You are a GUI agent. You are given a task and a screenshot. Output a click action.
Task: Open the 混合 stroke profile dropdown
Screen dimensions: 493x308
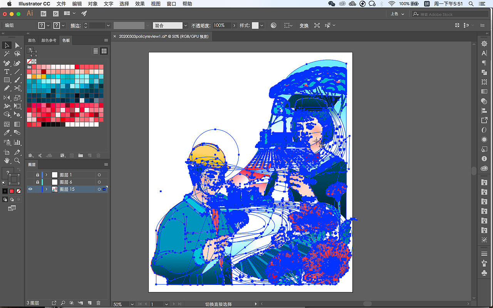pyautogui.click(x=186, y=25)
